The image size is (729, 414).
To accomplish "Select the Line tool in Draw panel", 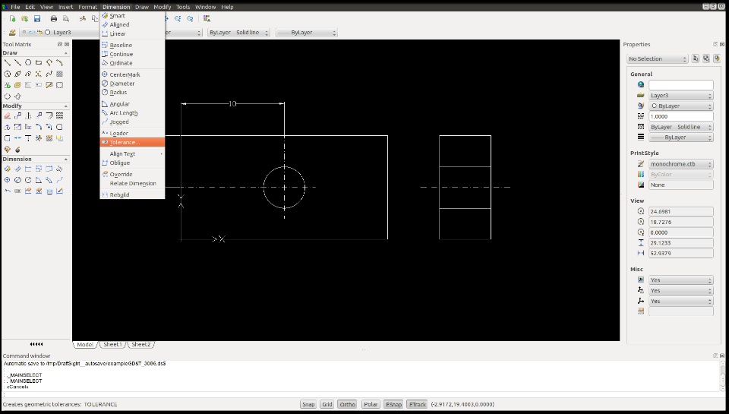I will click(7, 62).
